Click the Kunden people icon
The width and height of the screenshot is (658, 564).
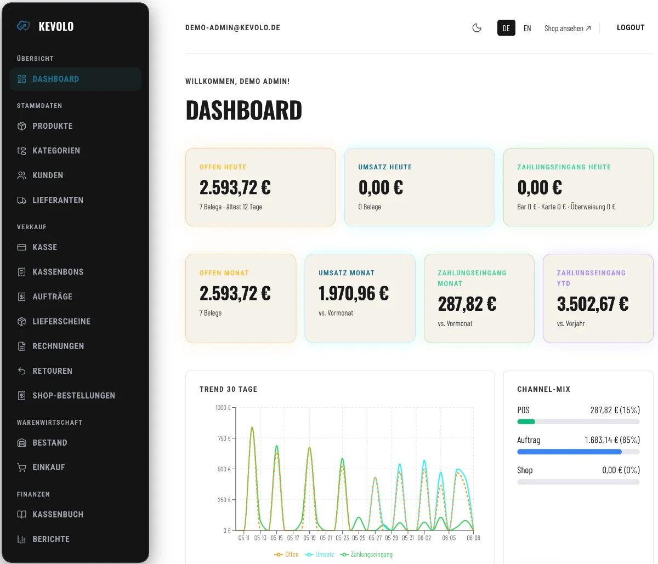22,175
